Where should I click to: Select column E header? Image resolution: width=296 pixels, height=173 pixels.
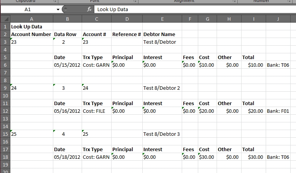pyautogui.click(x=162, y=19)
